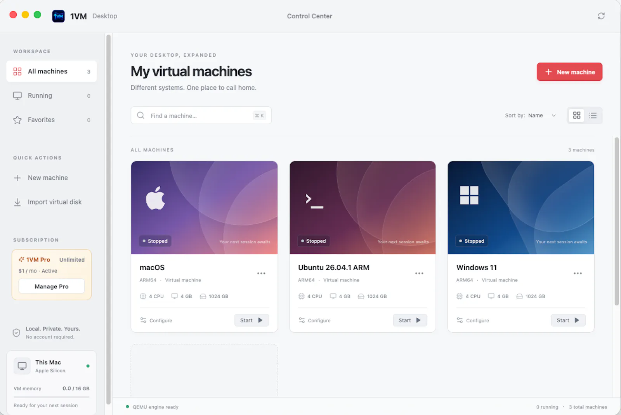The height and width of the screenshot is (415, 621).
Task: Click terminal prompt icon on Ubuntu card
Action: coord(314,201)
